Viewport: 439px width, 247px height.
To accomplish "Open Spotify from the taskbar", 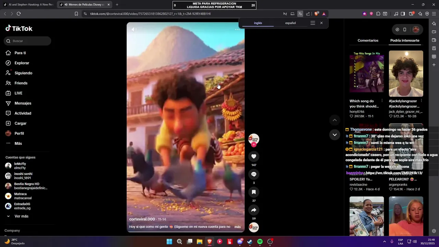I will pos(260,242).
